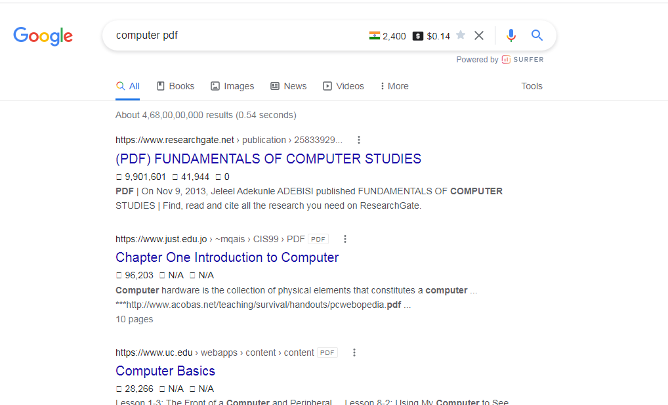Switch to the News tab
668x405 pixels.
coord(289,86)
